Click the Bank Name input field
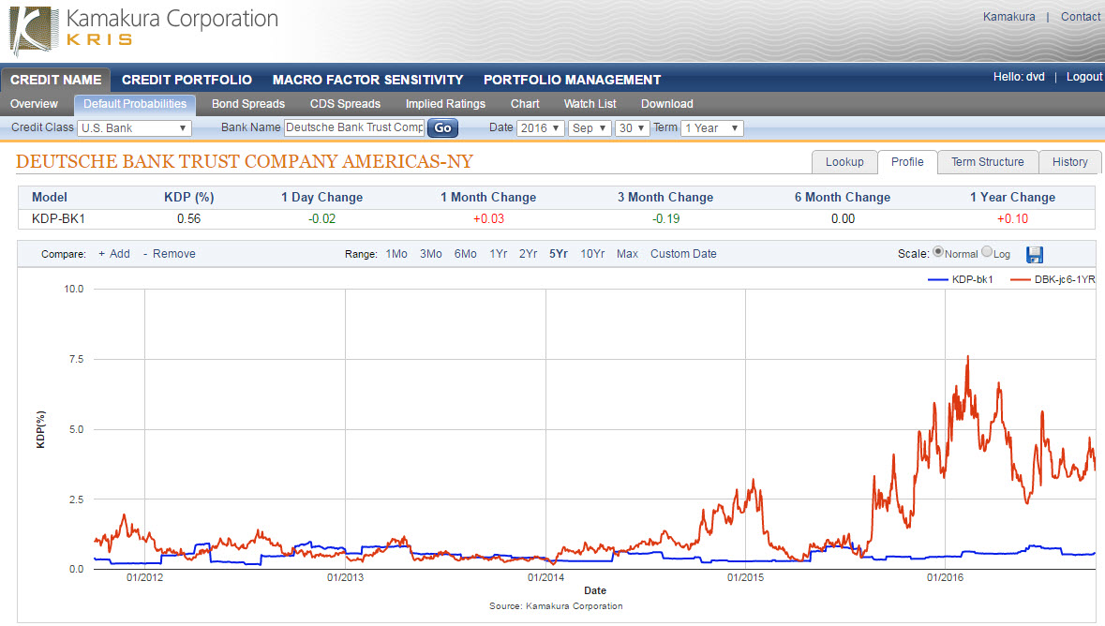1105x626 pixels. tap(354, 127)
